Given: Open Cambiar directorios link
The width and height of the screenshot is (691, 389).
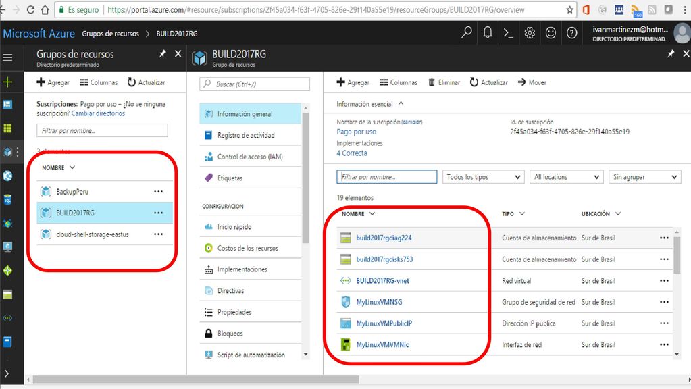Looking at the screenshot, I should coord(98,113).
